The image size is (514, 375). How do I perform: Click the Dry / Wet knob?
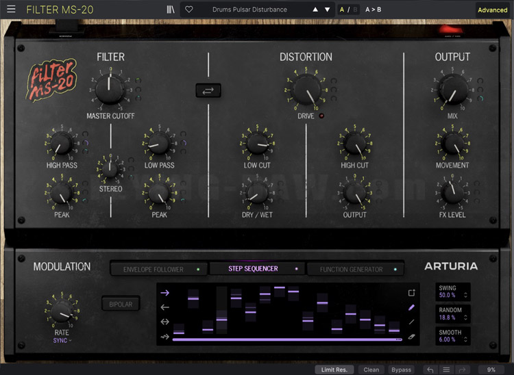[257, 193]
